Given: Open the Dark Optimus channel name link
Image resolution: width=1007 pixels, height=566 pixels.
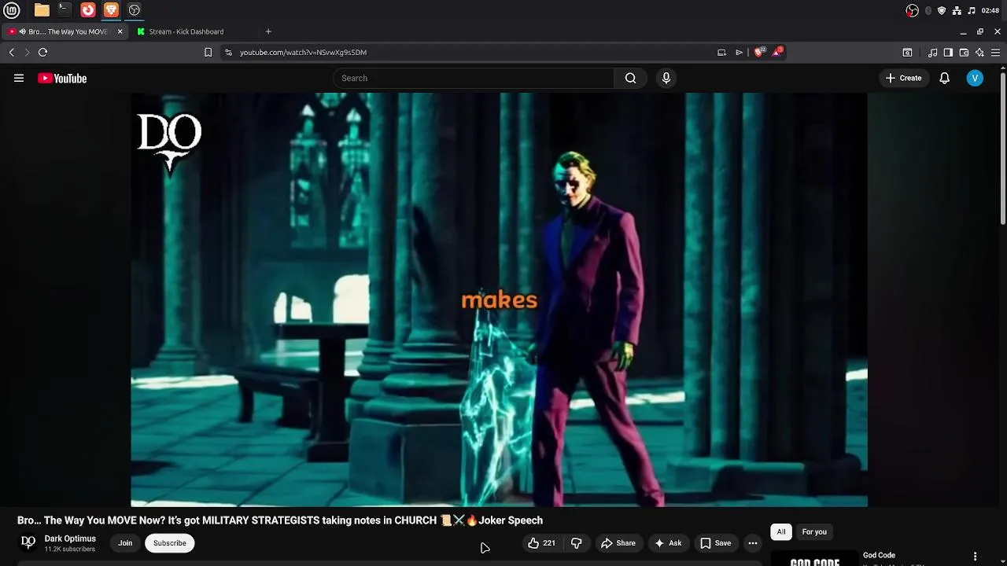Looking at the screenshot, I should coord(70,538).
